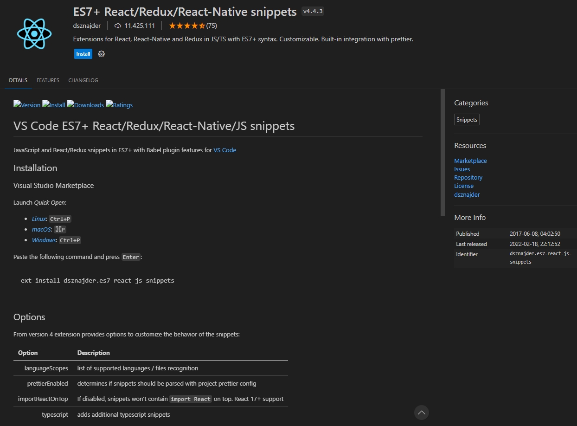Click the Description column header

pyautogui.click(x=94, y=353)
